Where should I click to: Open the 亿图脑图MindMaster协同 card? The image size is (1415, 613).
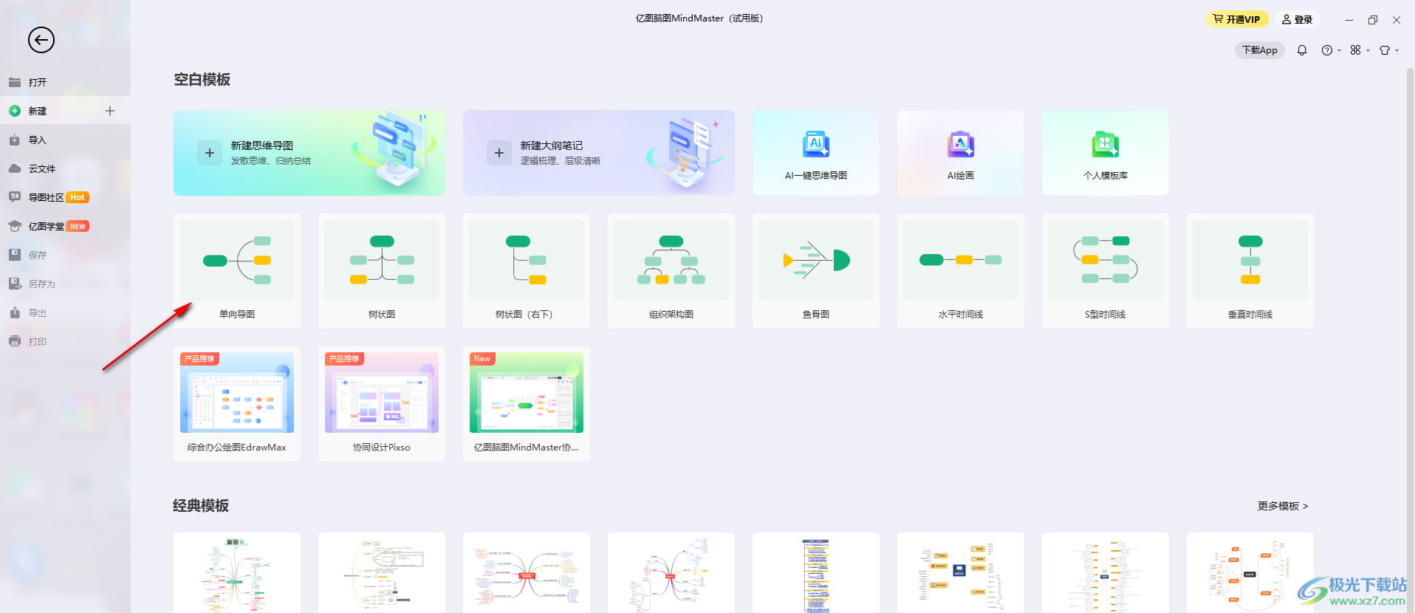[527, 404]
